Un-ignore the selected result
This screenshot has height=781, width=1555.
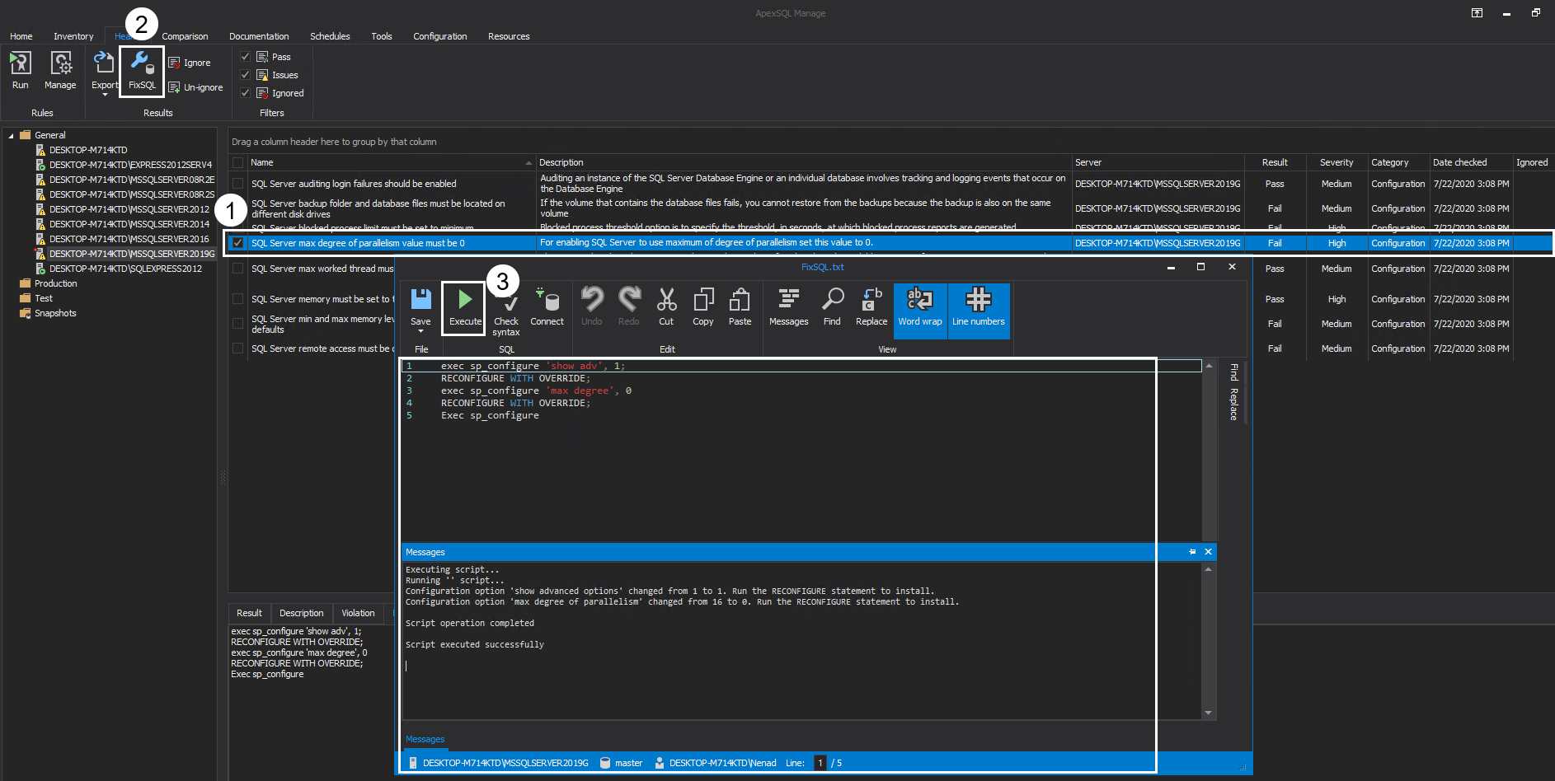[x=195, y=87]
